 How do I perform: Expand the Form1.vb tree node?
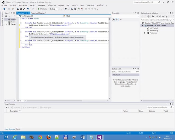[145, 33]
